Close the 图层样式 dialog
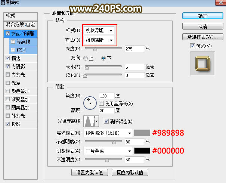Image resolution: width=226 pixels, height=183 pixels. [x=221, y=3]
